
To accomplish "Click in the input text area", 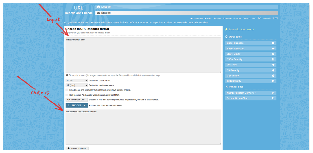I will point(143,55).
